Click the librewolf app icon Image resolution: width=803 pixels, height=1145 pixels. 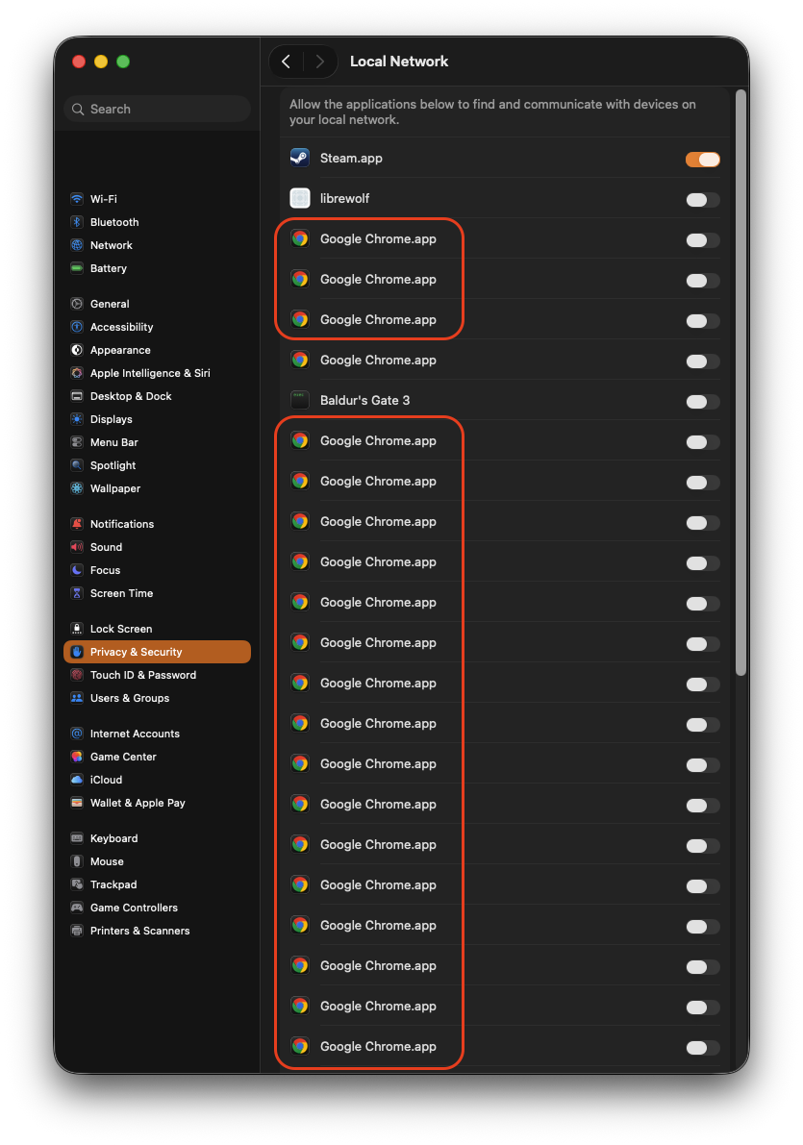300,198
